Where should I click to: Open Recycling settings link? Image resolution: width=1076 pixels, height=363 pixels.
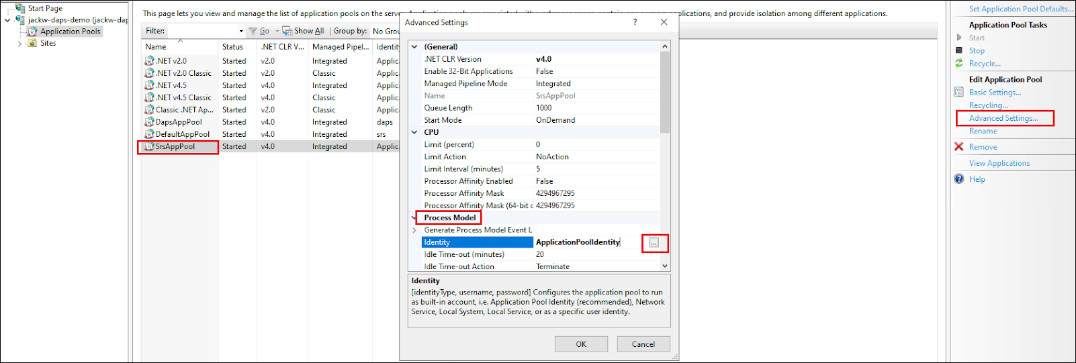(988, 105)
